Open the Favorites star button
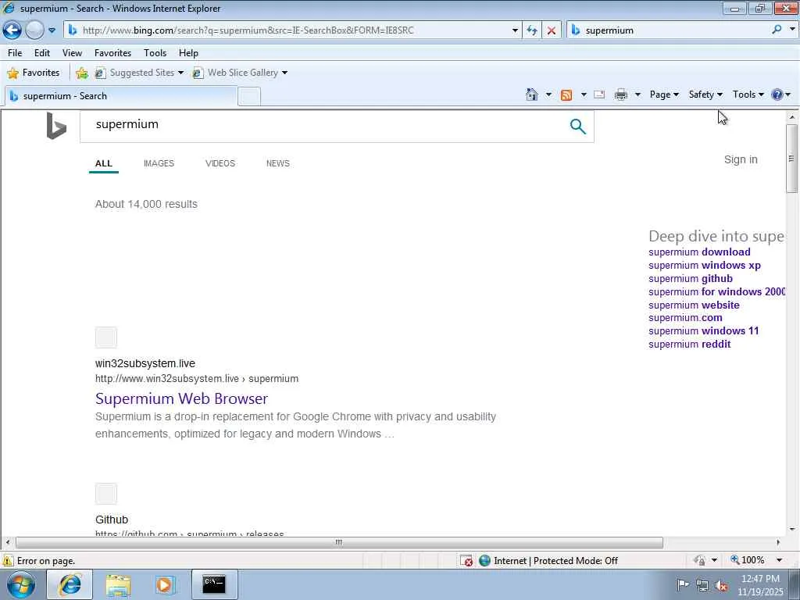This screenshot has height=600, width=800. pos(33,73)
